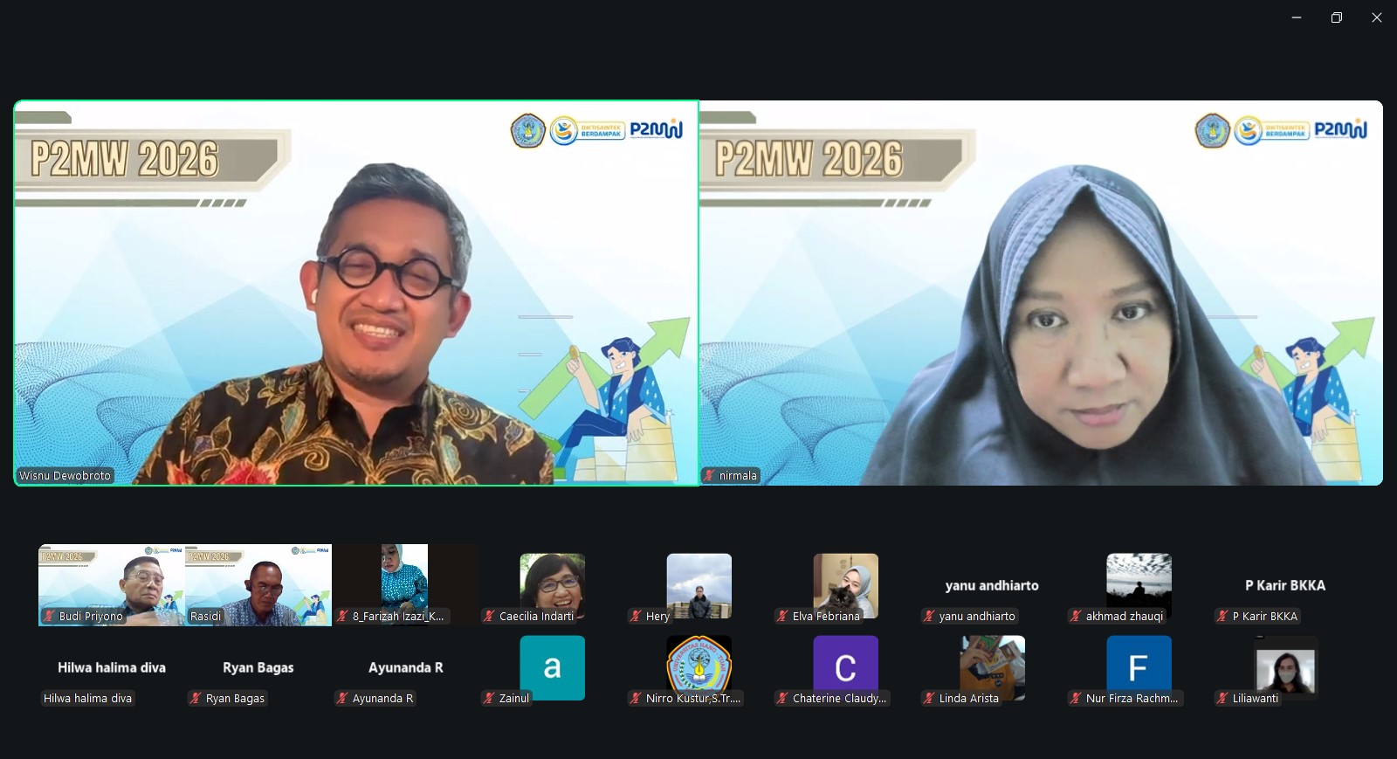Viewport: 1397px width, 759px height.
Task: Click the muted mic icon beside nirmala
Action: [710, 476]
